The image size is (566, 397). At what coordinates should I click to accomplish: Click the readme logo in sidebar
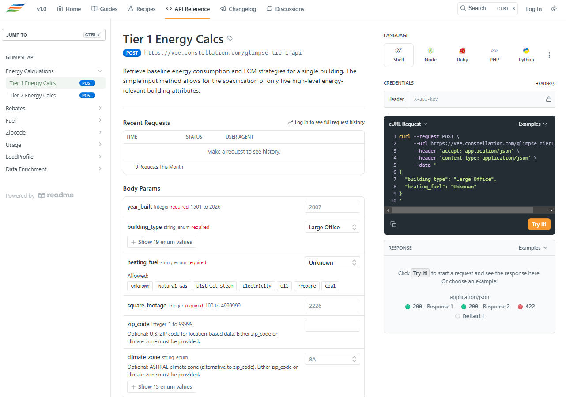click(x=56, y=195)
